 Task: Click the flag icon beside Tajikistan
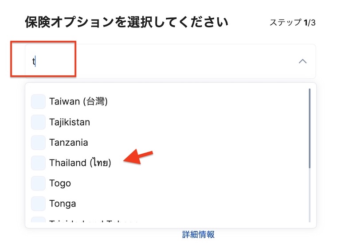click(x=38, y=122)
